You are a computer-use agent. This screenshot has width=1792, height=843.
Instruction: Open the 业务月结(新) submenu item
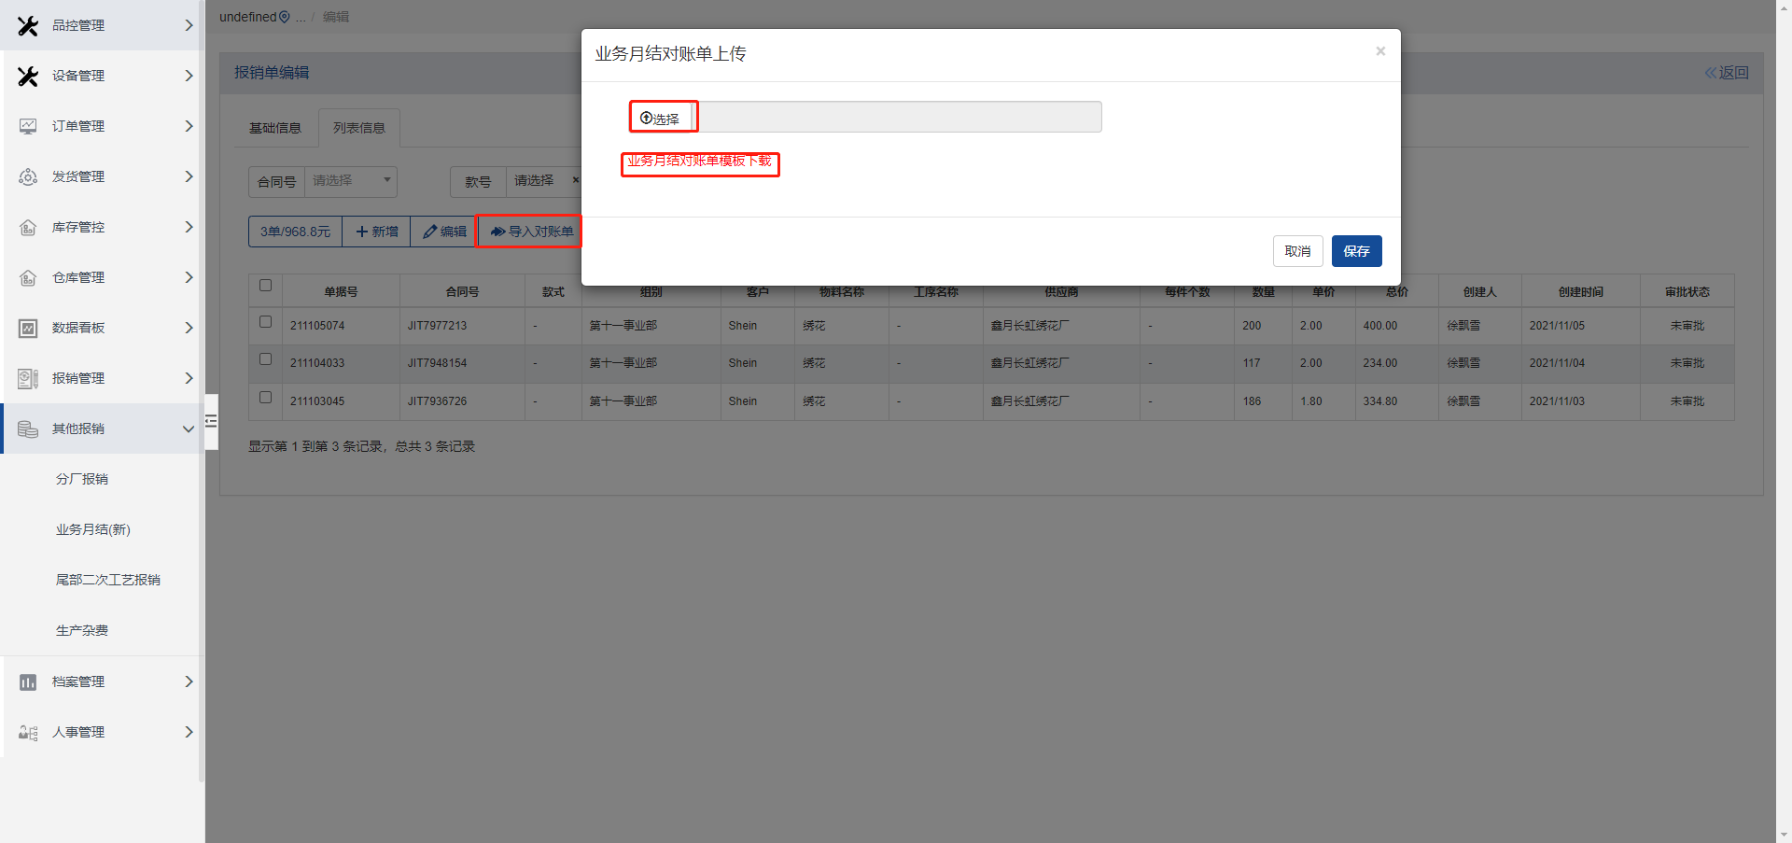pyautogui.click(x=93, y=529)
